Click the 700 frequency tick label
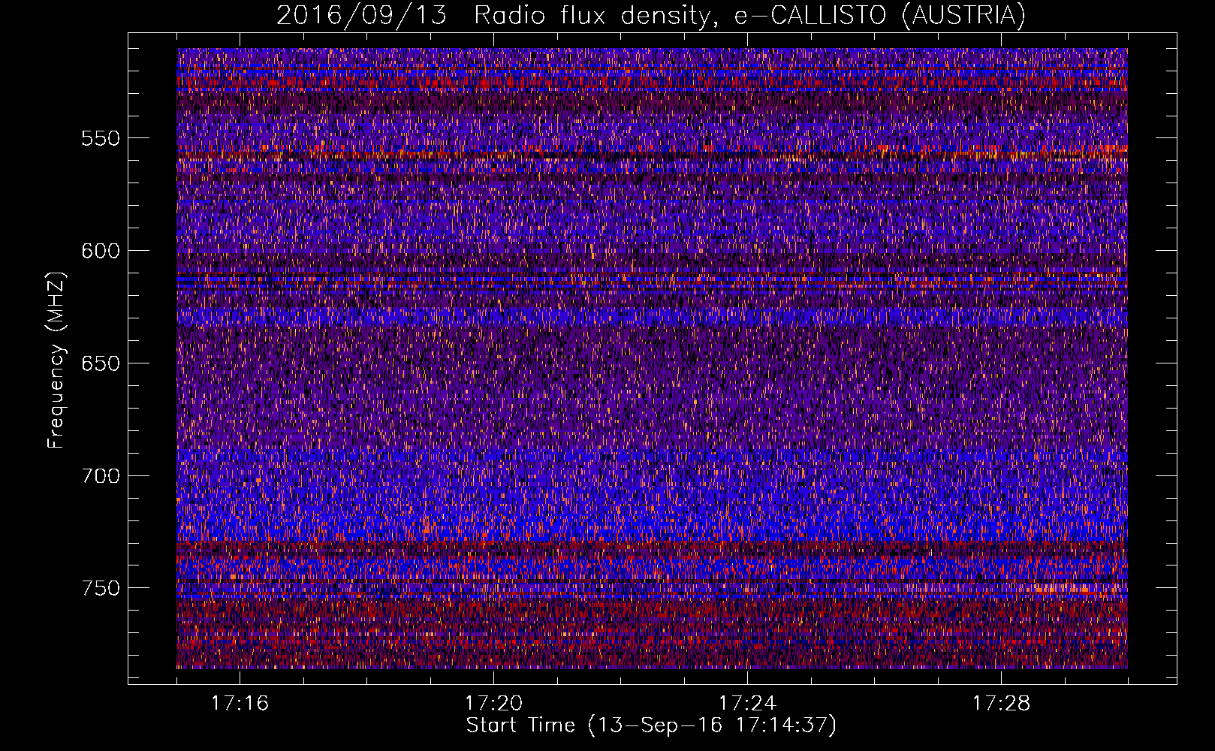This screenshot has height=751, width=1215. point(101,476)
